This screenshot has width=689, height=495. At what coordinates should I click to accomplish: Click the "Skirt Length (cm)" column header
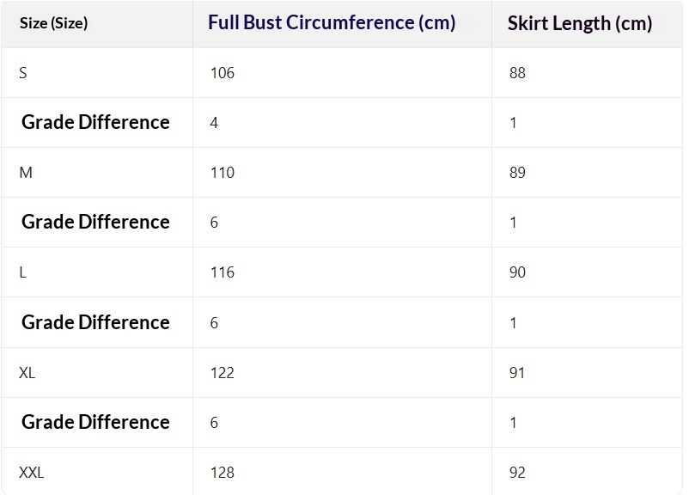tap(580, 24)
